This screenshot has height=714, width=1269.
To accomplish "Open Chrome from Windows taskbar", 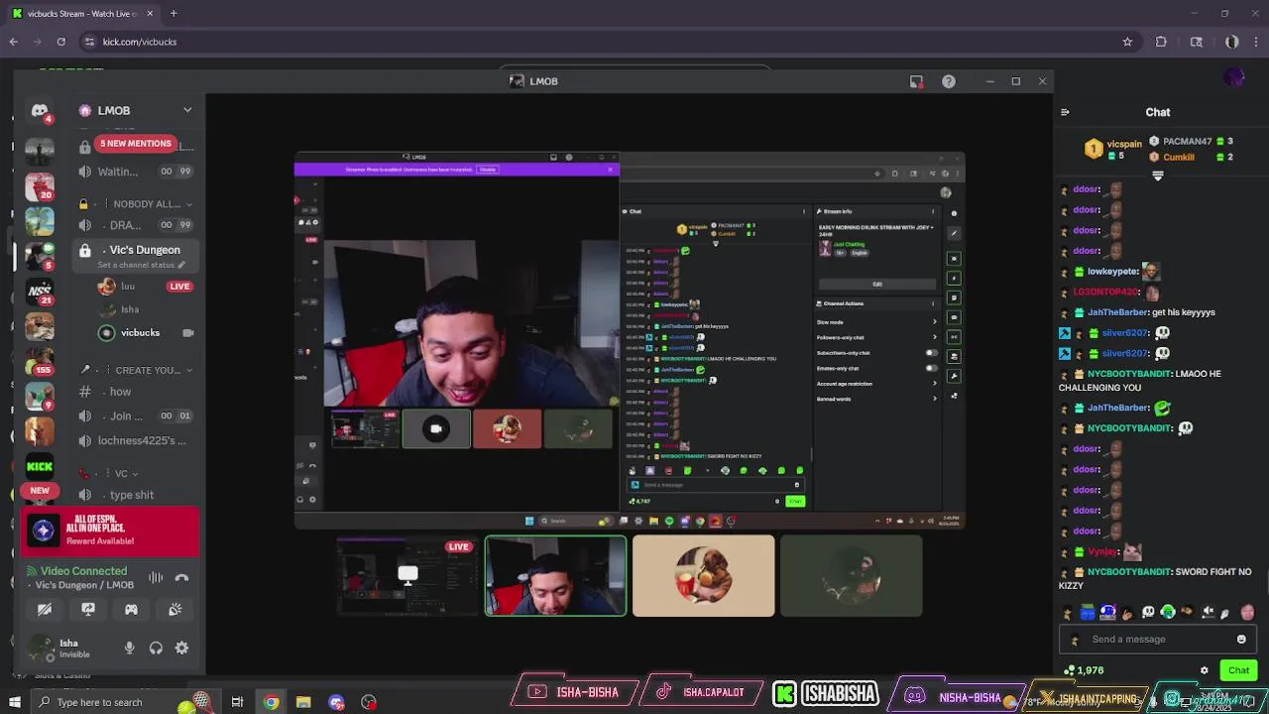I will click(x=271, y=702).
